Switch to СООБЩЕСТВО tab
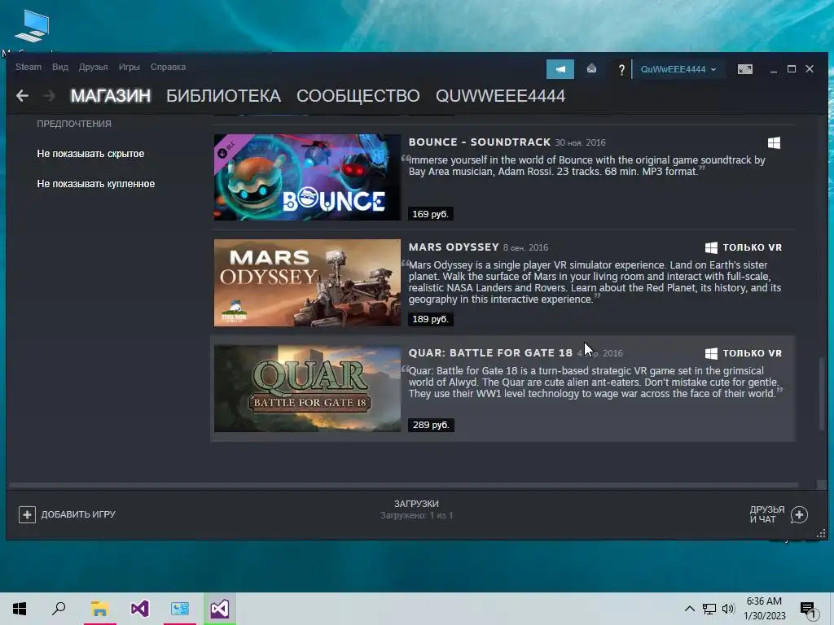The width and height of the screenshot is (834, 625). (358, 96)
